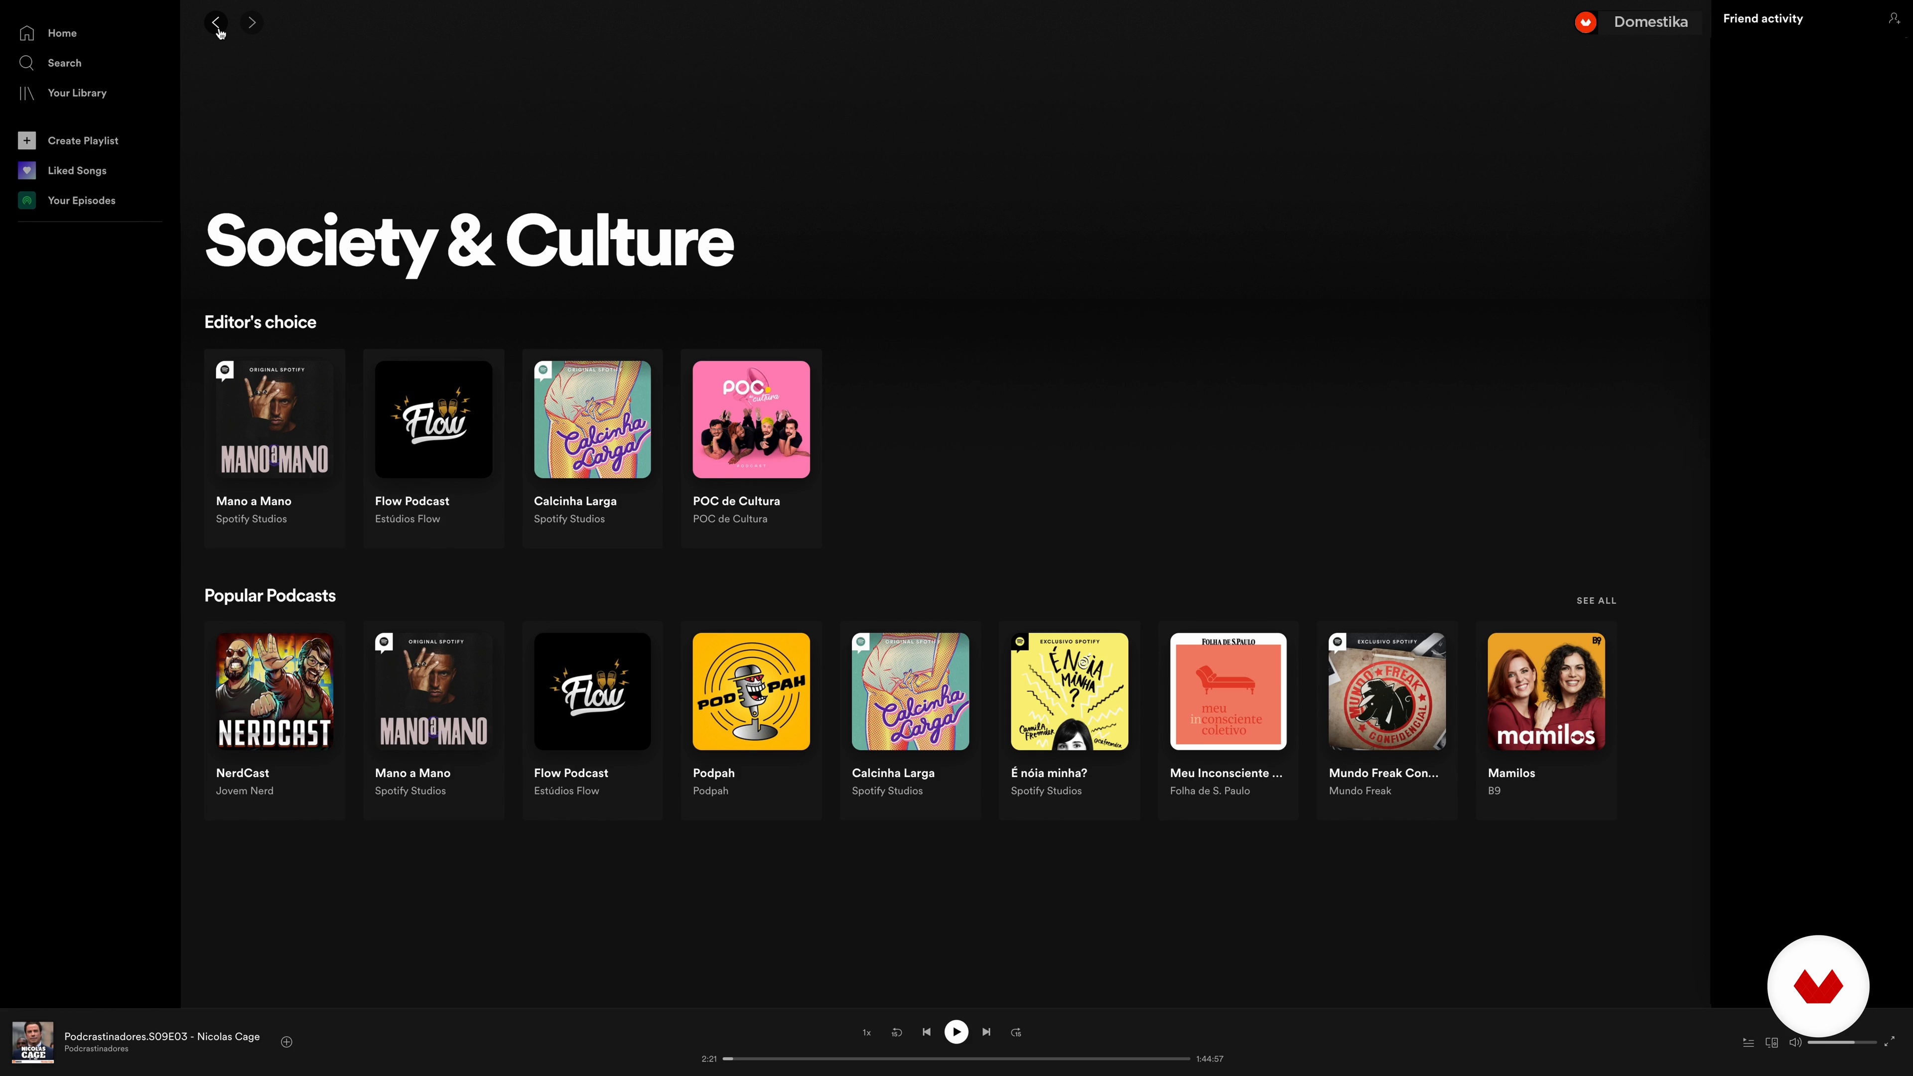
Task: Open NerdCast podcast cover
Action: tap(275, 691)
